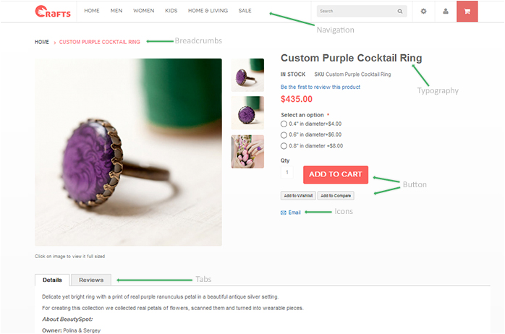Select the 0.8" in diameter option
The width and height of the screenshot is (505, 334).
coord(284,146)
